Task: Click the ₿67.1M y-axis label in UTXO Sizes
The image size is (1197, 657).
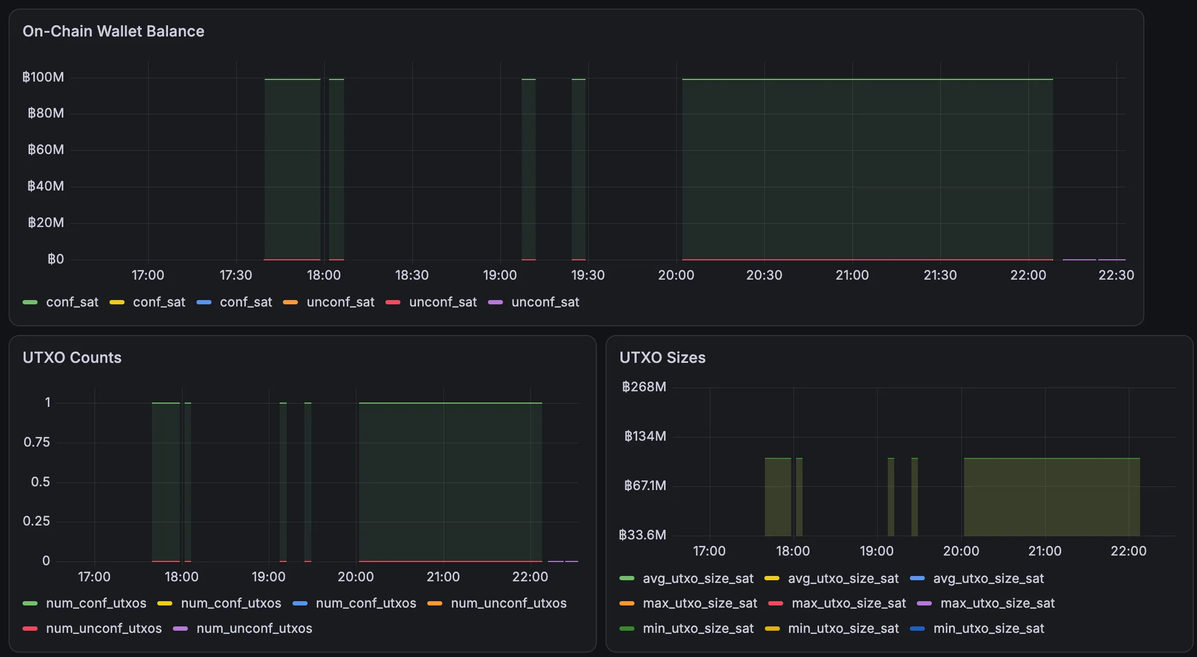Action: pos(645,486)
